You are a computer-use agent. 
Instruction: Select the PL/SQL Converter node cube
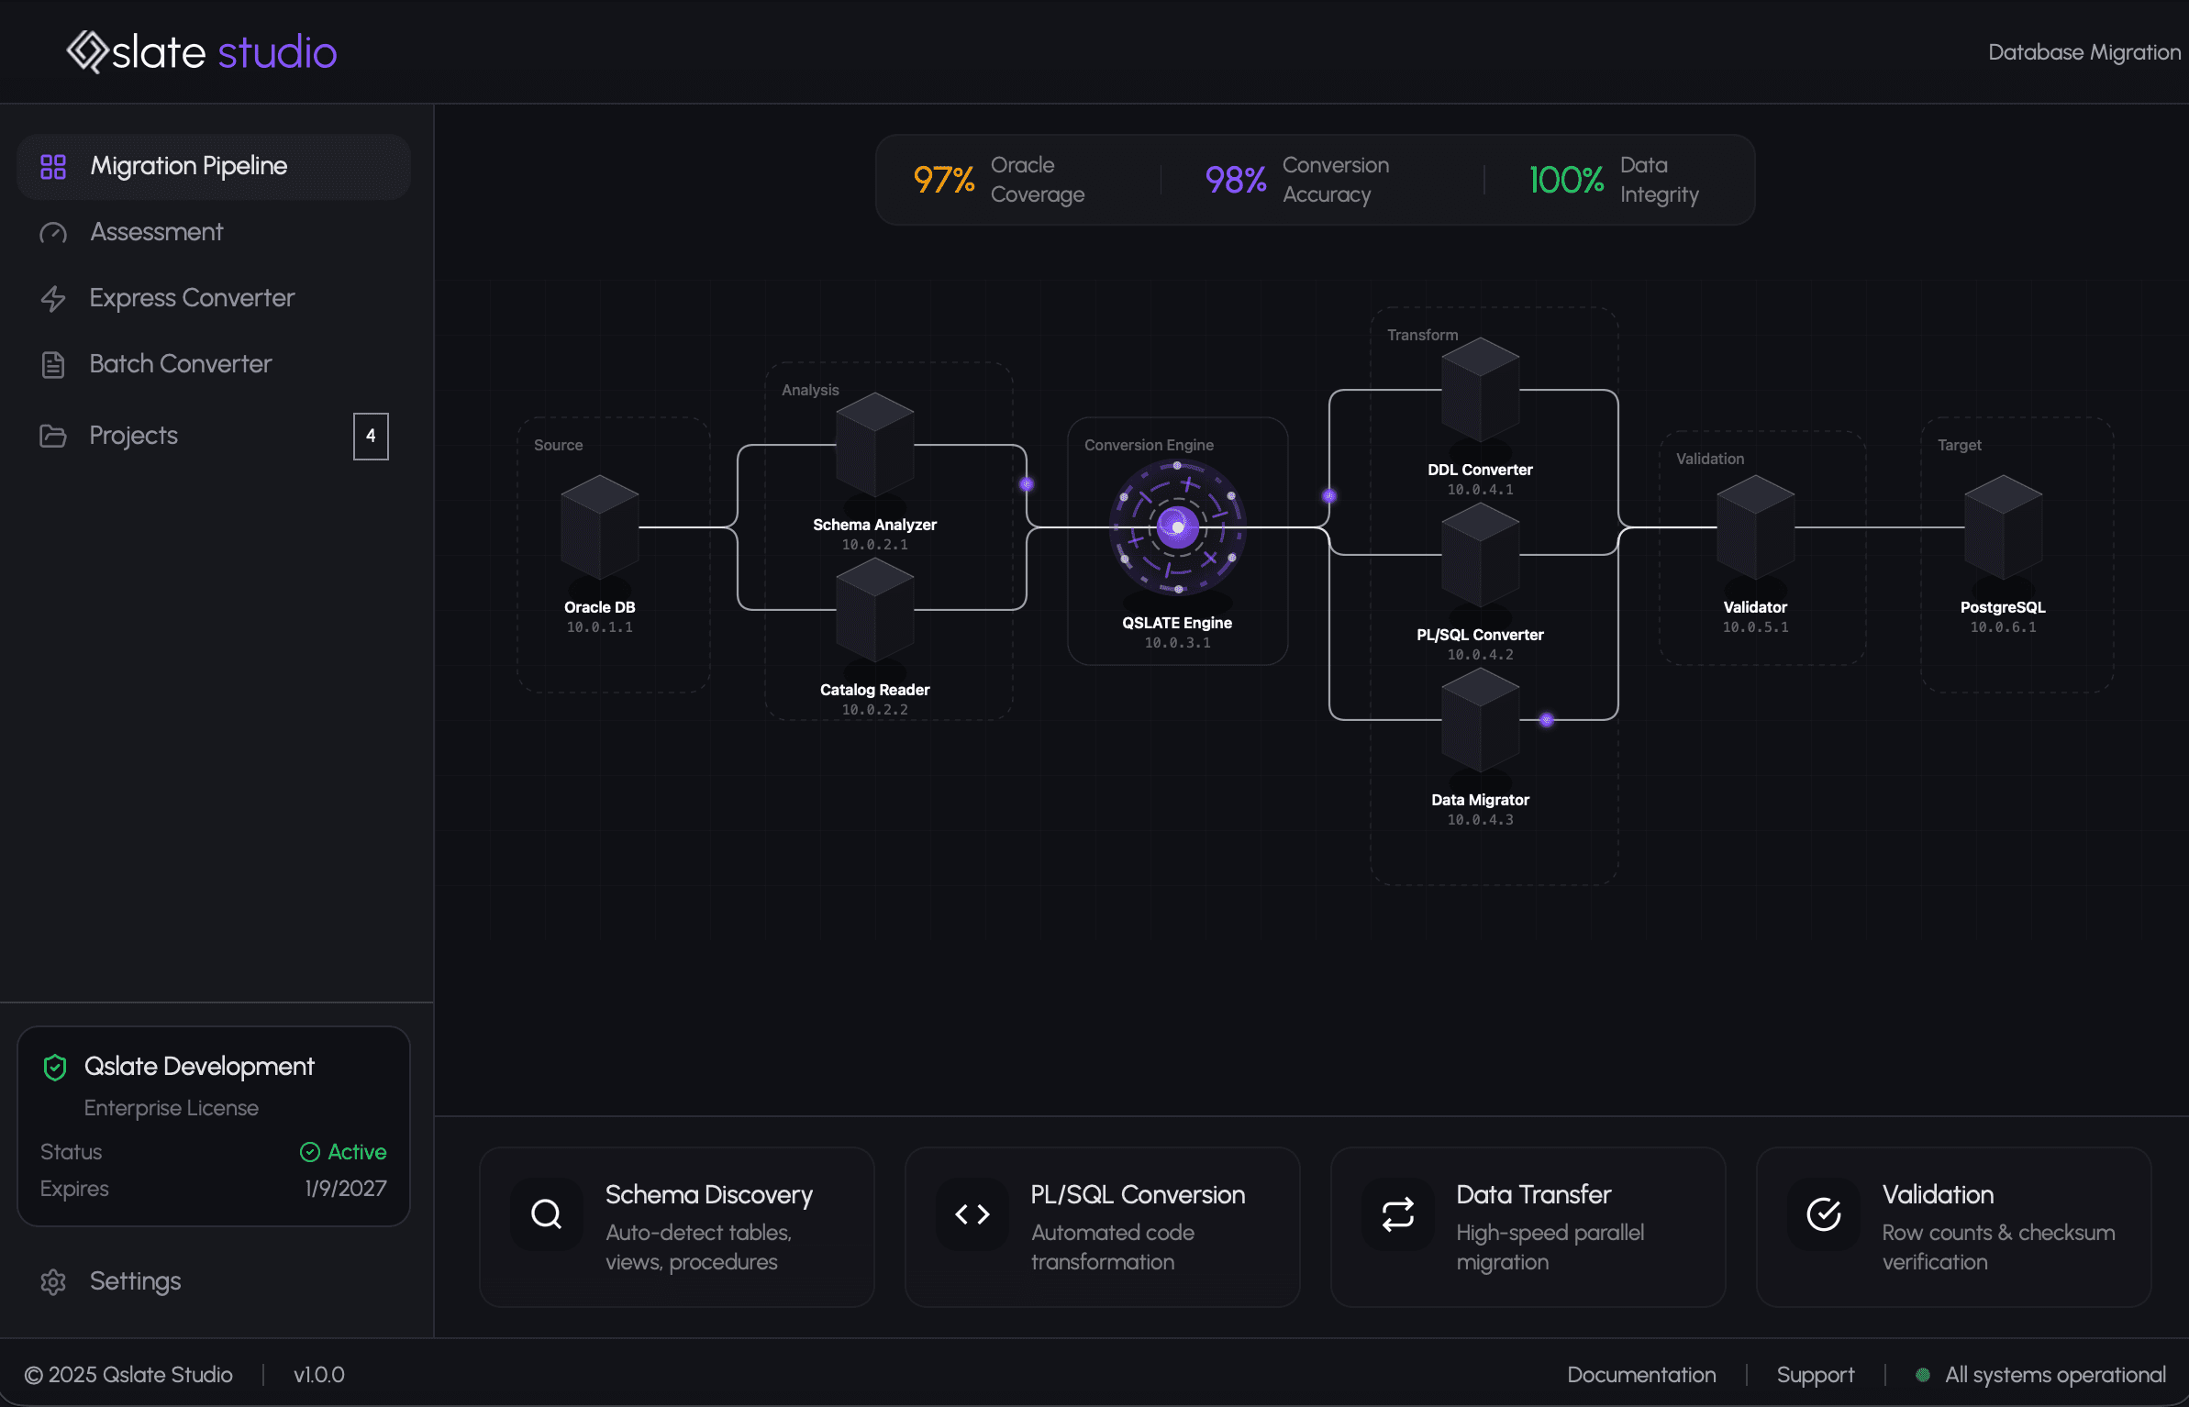point(1480,554)
